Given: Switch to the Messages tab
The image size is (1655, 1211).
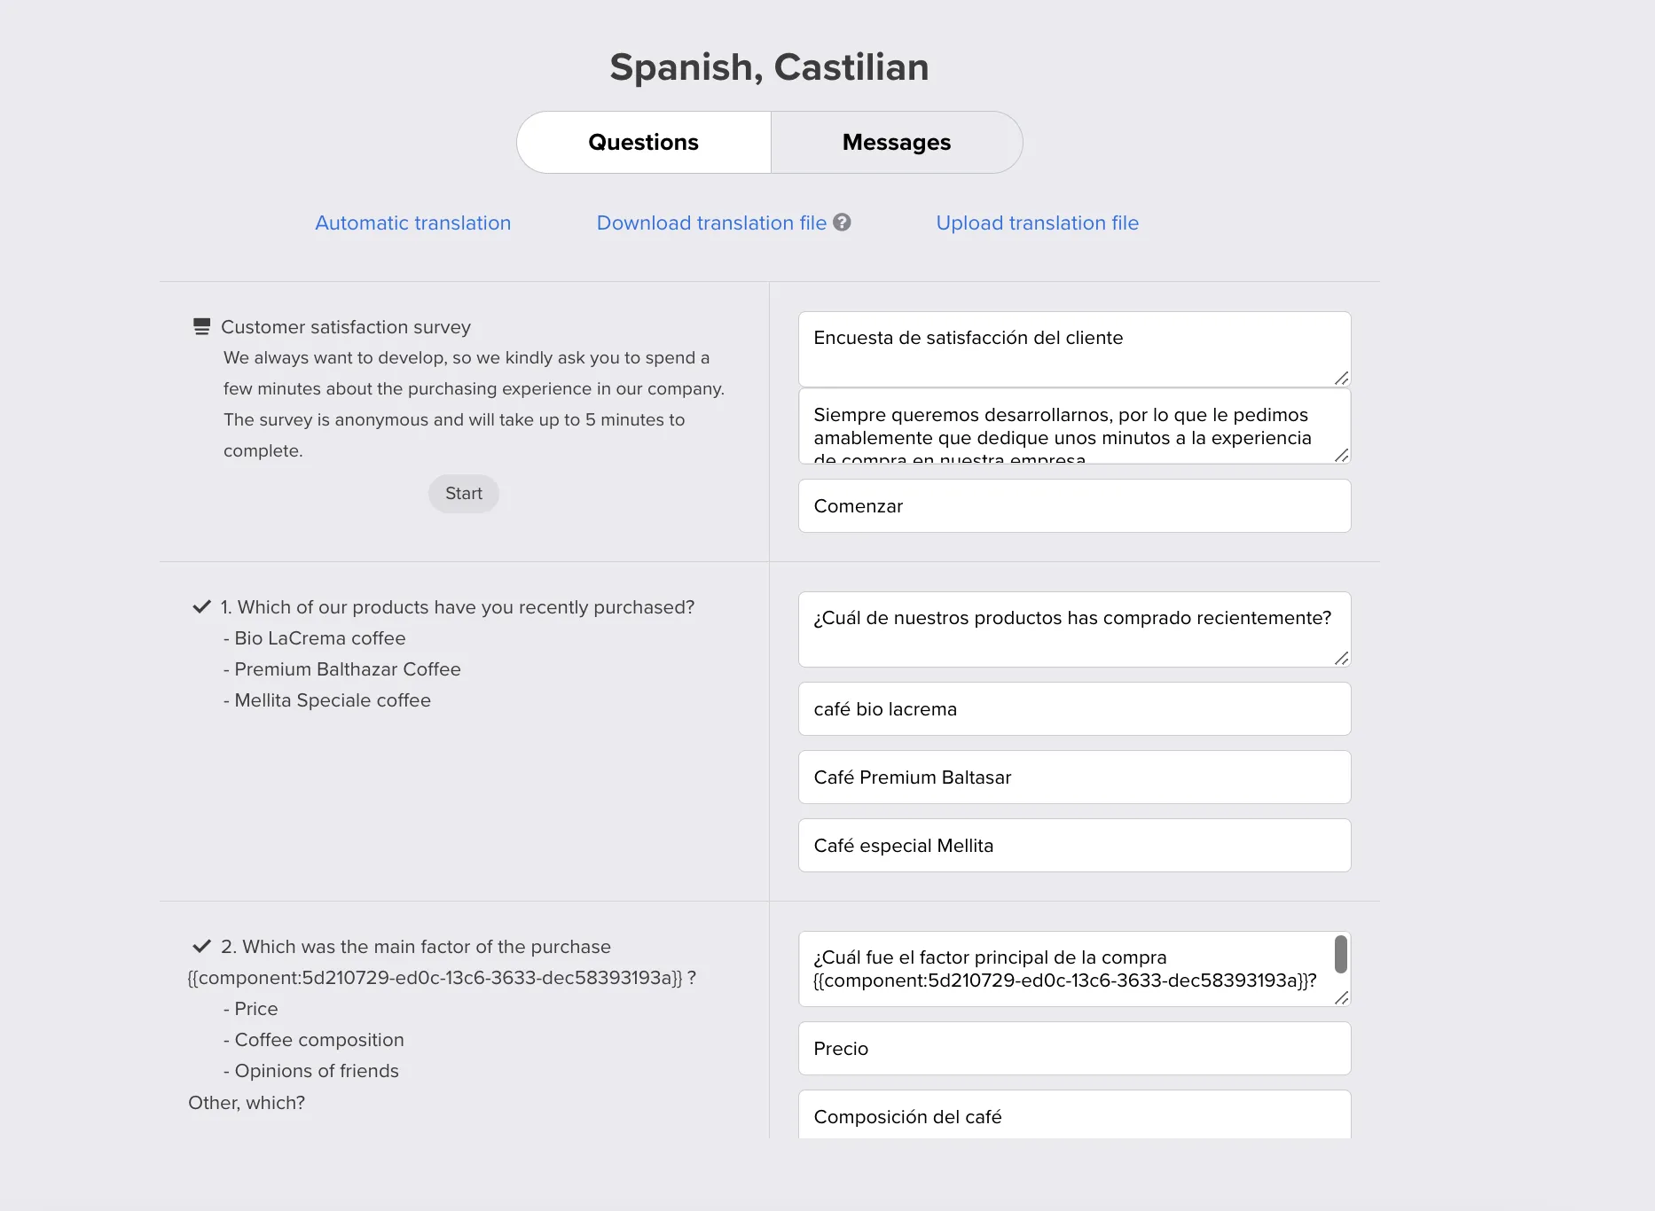Looking at the screenshot, I should [896, 142].
